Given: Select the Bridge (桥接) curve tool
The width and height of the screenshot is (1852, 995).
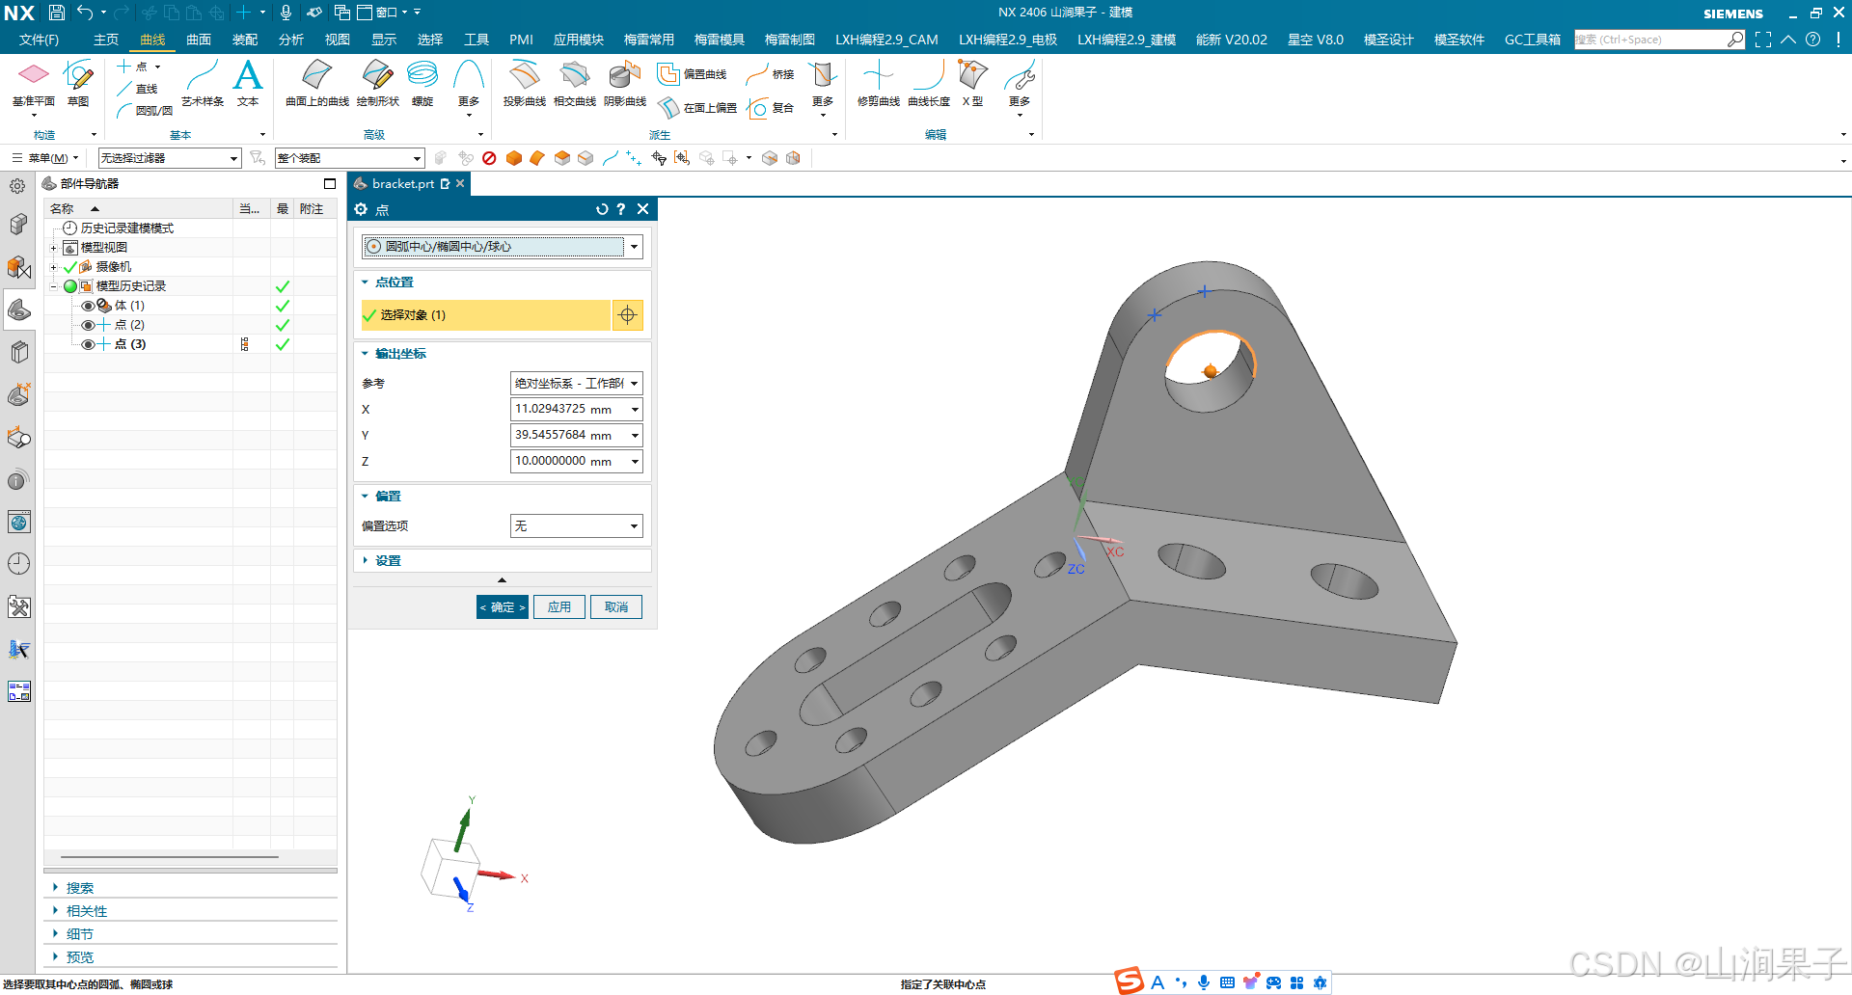Looking at the screenshot, I should [771, 74].
